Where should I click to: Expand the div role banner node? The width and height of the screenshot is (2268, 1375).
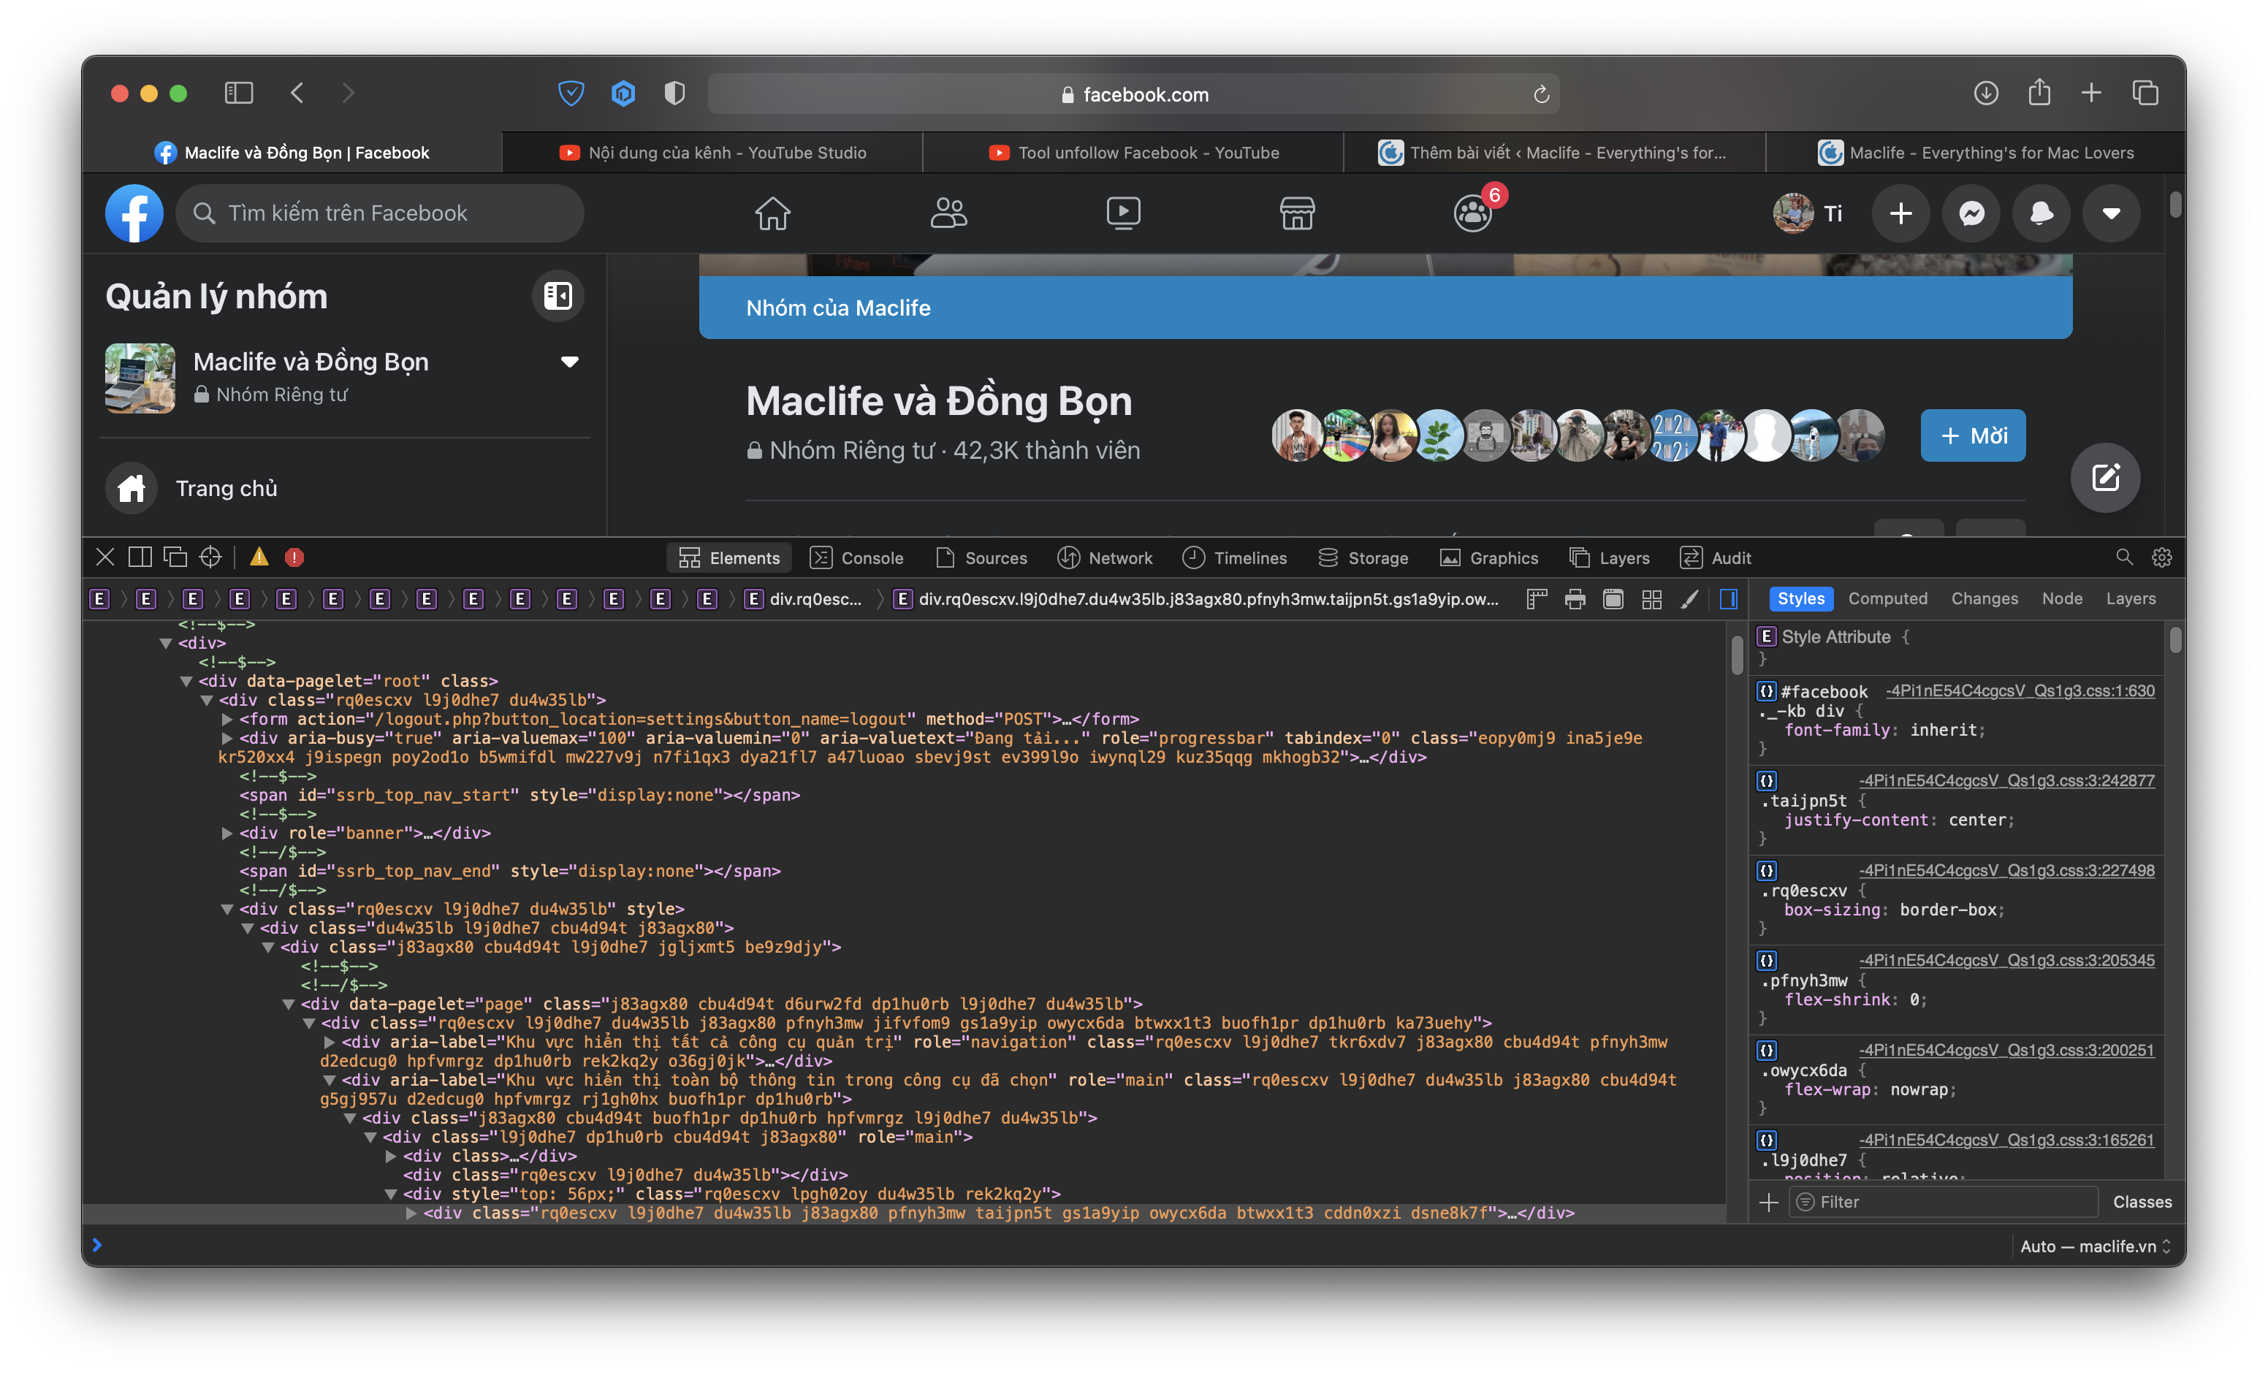pyautogui.click(x=227, y=833)
